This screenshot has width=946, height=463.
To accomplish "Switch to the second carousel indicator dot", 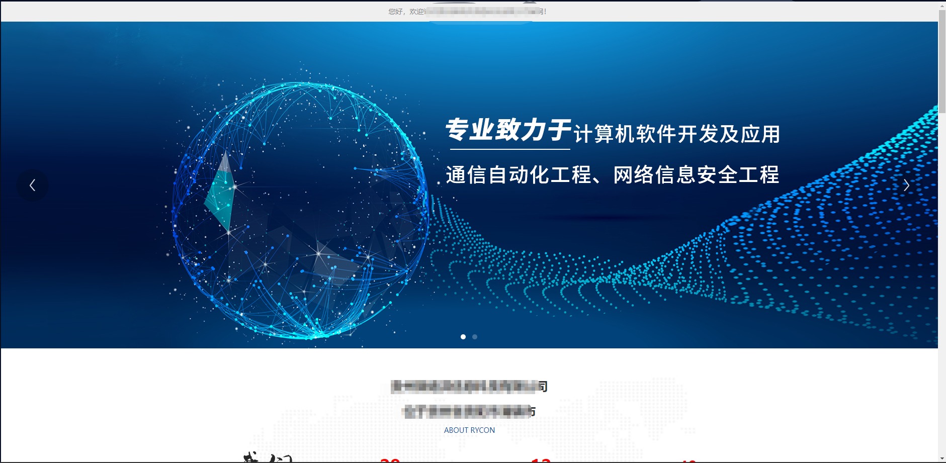I will (x=475, y=337).
